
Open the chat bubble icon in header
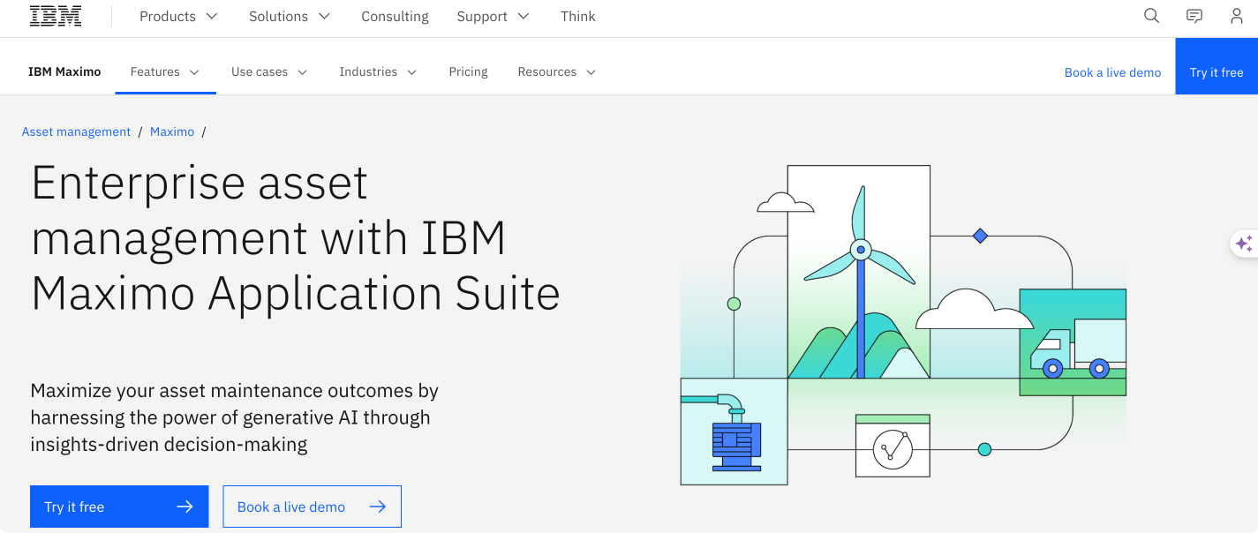point(1194,16)
